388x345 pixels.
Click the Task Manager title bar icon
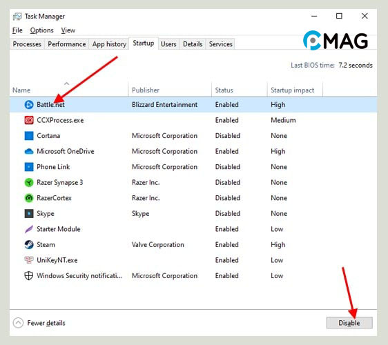tap(17, 17)
